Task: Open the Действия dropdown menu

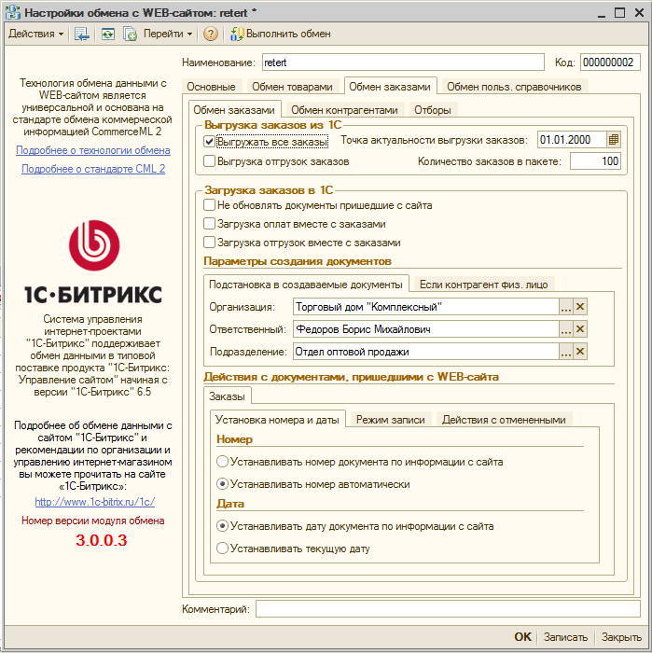Action: [x=36, y=34]
